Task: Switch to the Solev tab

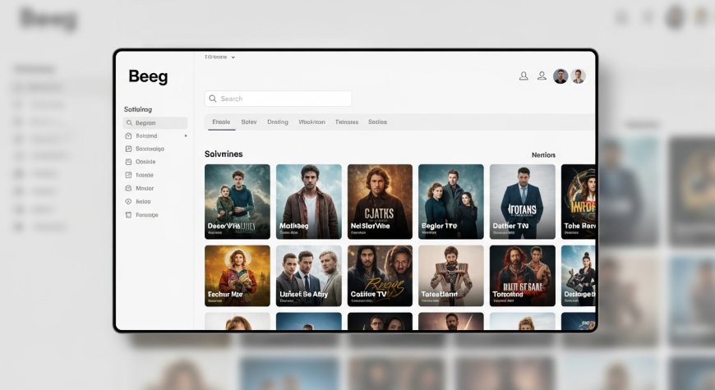Action: point(249,122)
